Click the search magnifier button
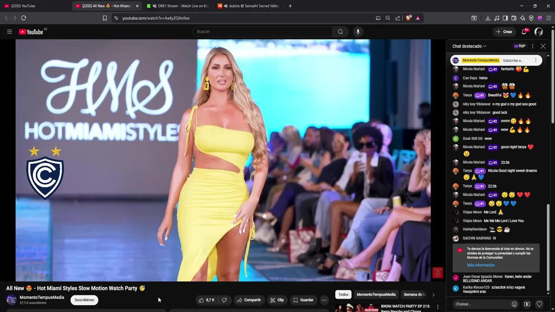 point(340,32)
